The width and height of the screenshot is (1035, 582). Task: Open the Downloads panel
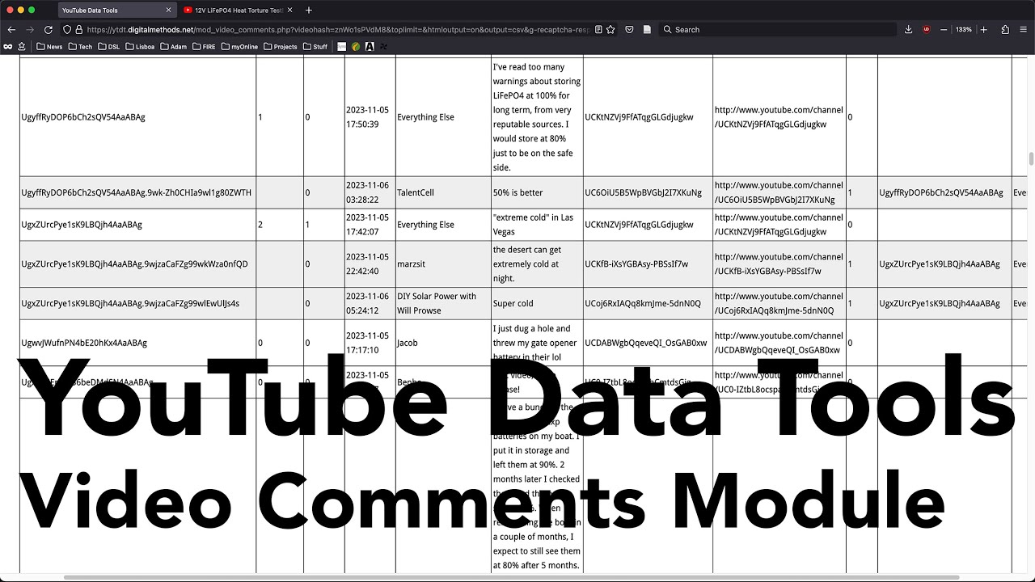tap(909, 29)
